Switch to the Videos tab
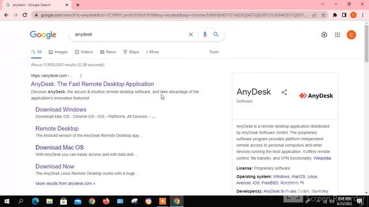Image resolution: width=369 pixels, height=207 pixels. (84, 52)
